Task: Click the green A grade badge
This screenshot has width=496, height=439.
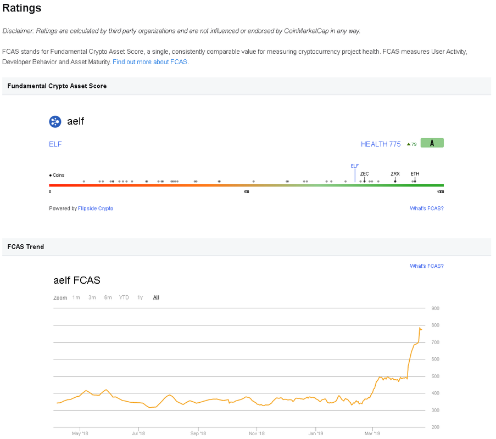Action: [432, 143]
